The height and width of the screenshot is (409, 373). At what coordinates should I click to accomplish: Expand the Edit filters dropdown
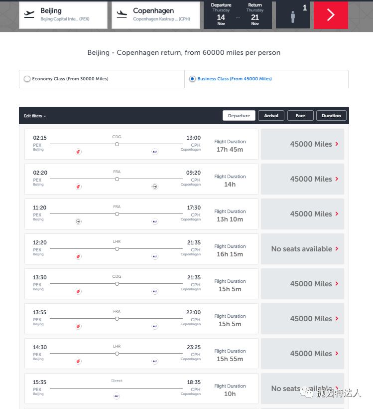tap(35, 116)
